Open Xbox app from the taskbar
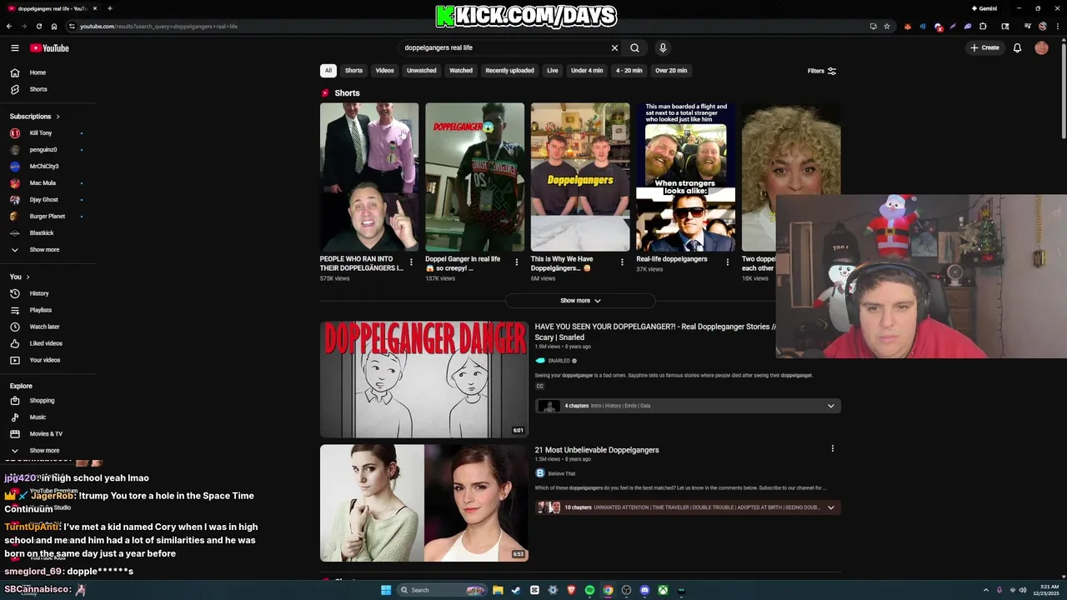The image size is (1067, 600). (663, 590)
